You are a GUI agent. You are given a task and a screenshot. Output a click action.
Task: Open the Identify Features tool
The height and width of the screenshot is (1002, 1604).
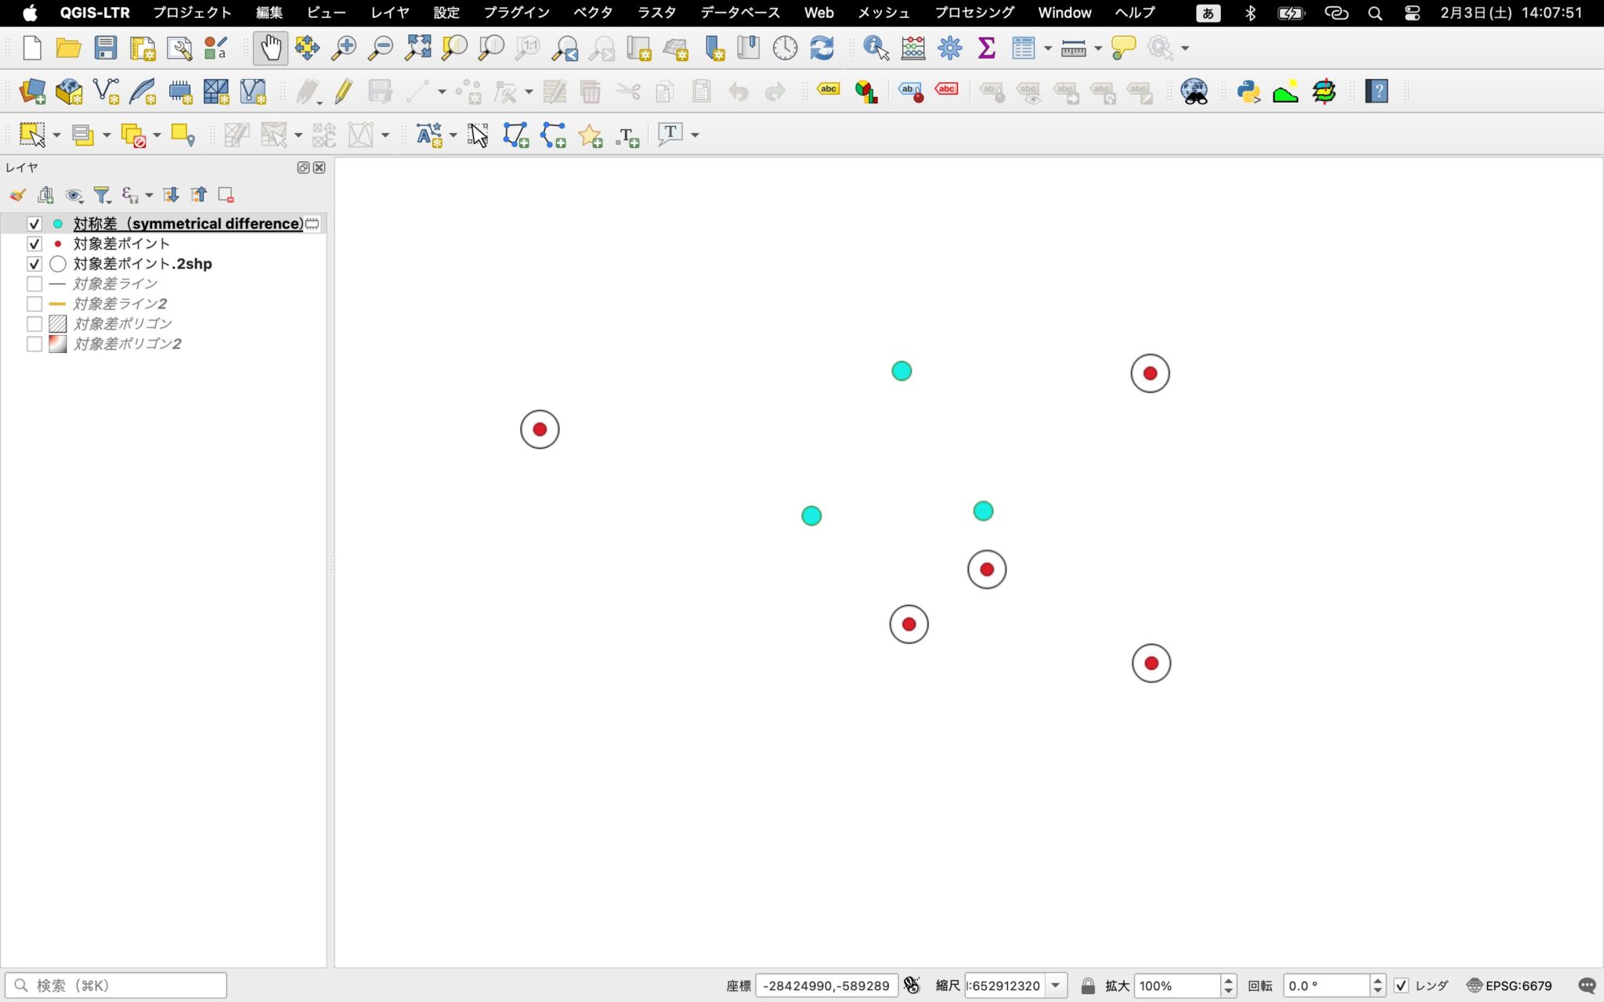point(875,49)
